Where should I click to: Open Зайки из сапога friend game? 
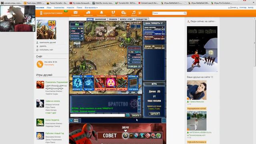point(52,101)
